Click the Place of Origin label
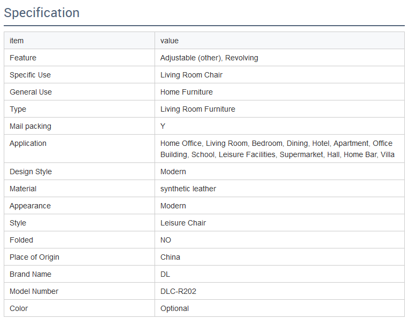 [x=34, y=257]
